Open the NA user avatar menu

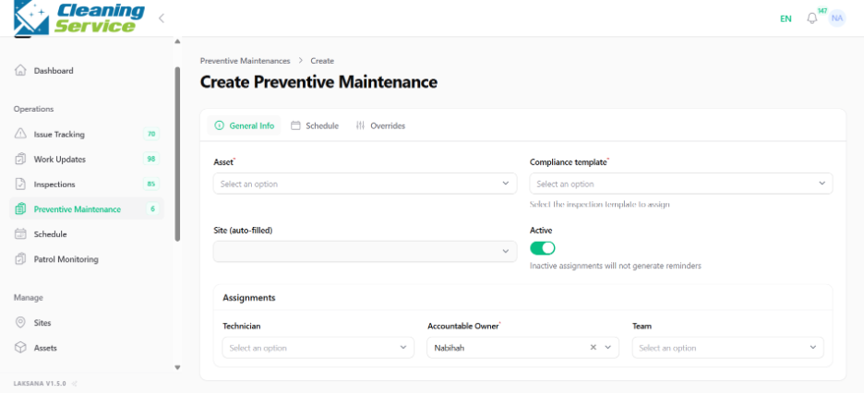click(x=837, y=18)
